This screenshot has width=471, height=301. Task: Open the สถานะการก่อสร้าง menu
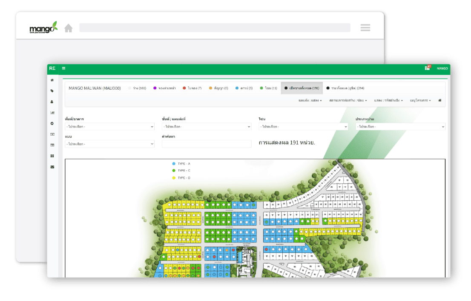click(348, 100)
